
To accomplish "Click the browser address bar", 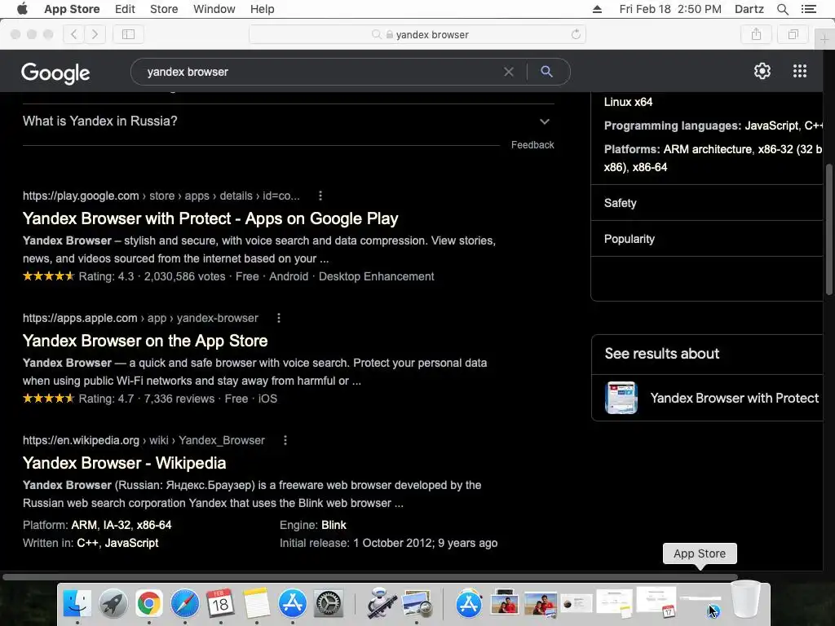I will tap(417, 34).
